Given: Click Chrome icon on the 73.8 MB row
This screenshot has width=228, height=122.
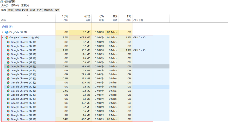Looking at the screenshot, I should 8,75.
